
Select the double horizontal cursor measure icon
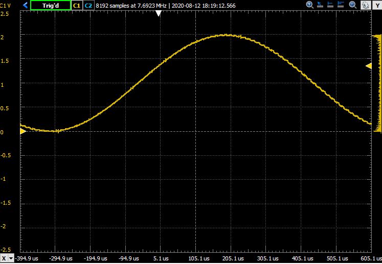coord(341,5)
